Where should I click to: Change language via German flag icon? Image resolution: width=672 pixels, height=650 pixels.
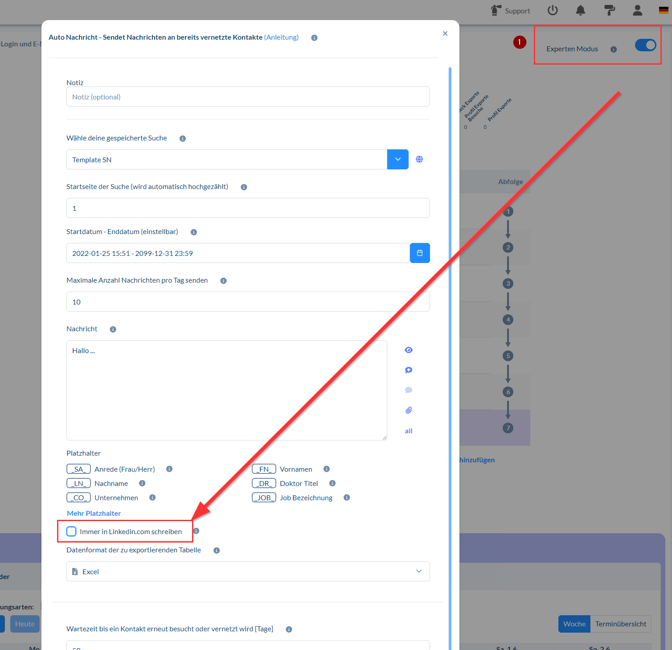664,11
